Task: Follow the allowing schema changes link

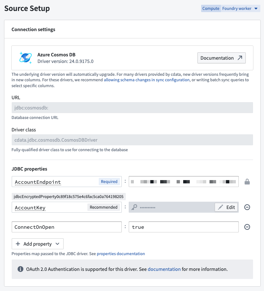Action: pos(147,80)
